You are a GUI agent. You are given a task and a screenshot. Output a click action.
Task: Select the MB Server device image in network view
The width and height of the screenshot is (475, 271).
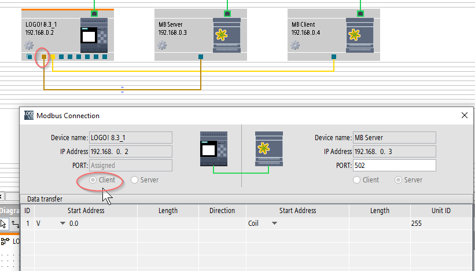(227, 35)
